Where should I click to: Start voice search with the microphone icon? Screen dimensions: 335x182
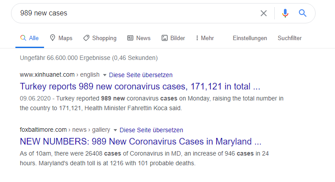[285, 13]
